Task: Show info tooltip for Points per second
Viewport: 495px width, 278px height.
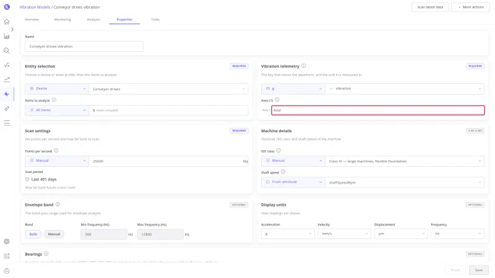Action: (56, 151)
